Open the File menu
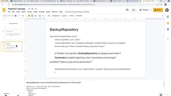The width and height of the screenshot is (171, 96). point(9,12)
